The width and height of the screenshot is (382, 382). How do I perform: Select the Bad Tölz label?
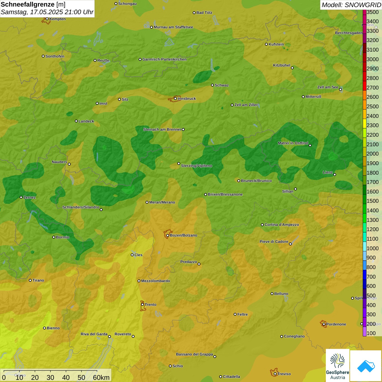point(204,13)
